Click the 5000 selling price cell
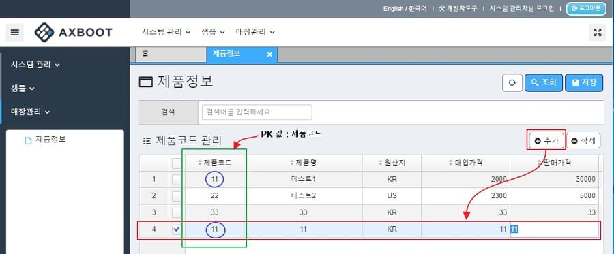 [x=554, y=195]
